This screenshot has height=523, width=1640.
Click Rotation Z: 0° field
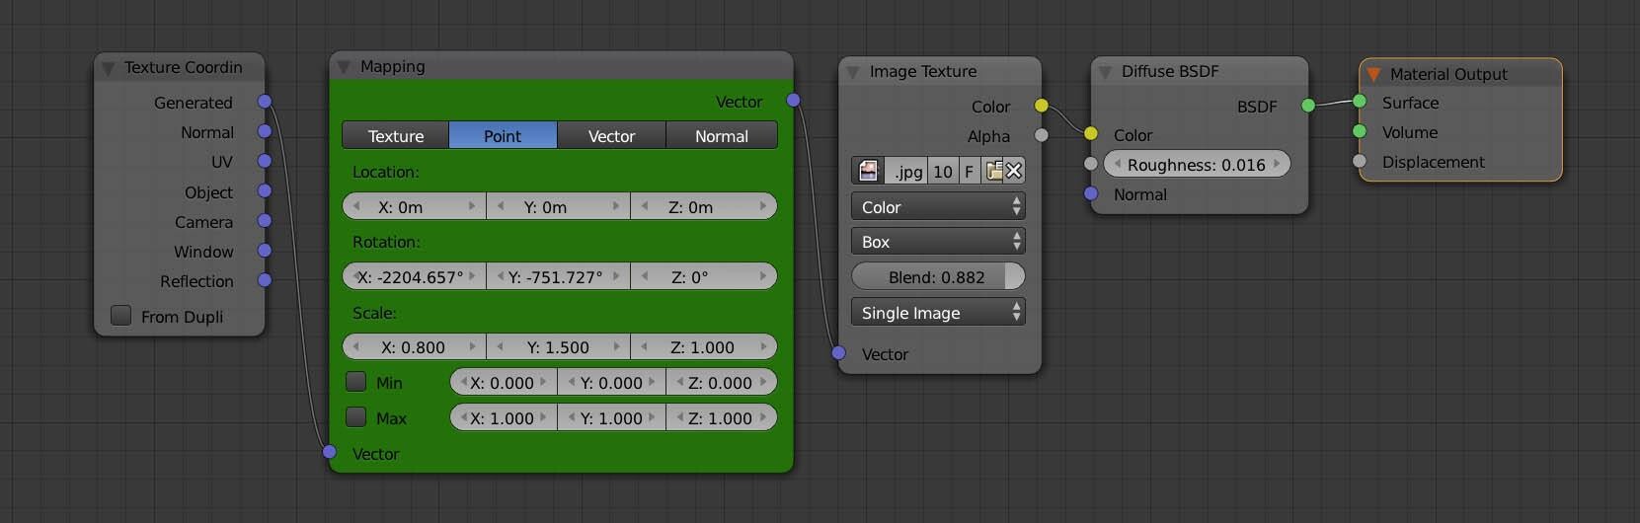pos(703,277)
